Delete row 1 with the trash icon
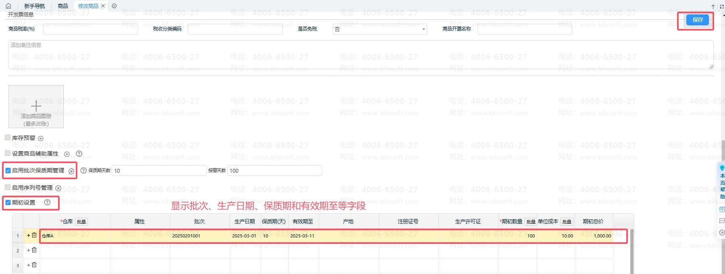The image size is (725, 274). coord(34,235)
